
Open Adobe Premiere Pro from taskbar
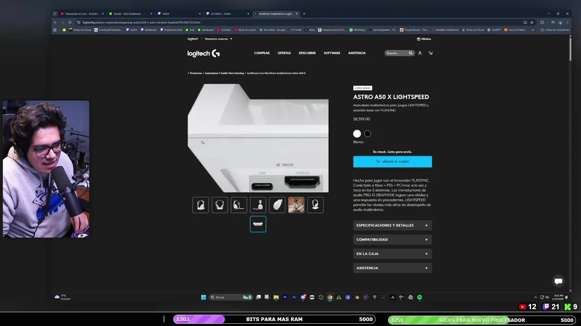(x=285, y=297)
